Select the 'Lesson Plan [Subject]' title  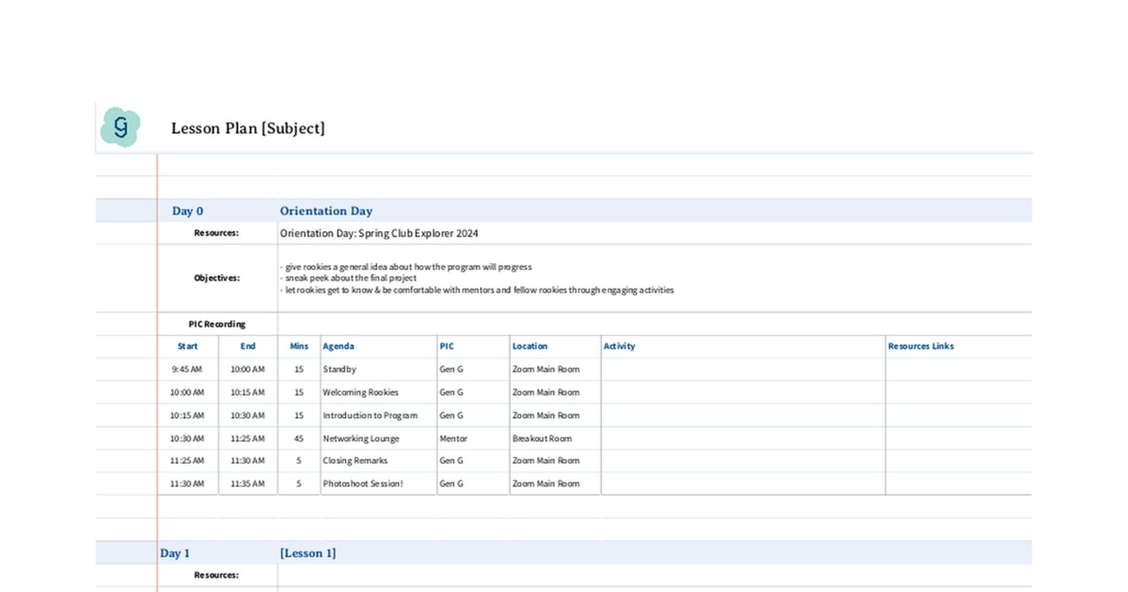[248, 128]
